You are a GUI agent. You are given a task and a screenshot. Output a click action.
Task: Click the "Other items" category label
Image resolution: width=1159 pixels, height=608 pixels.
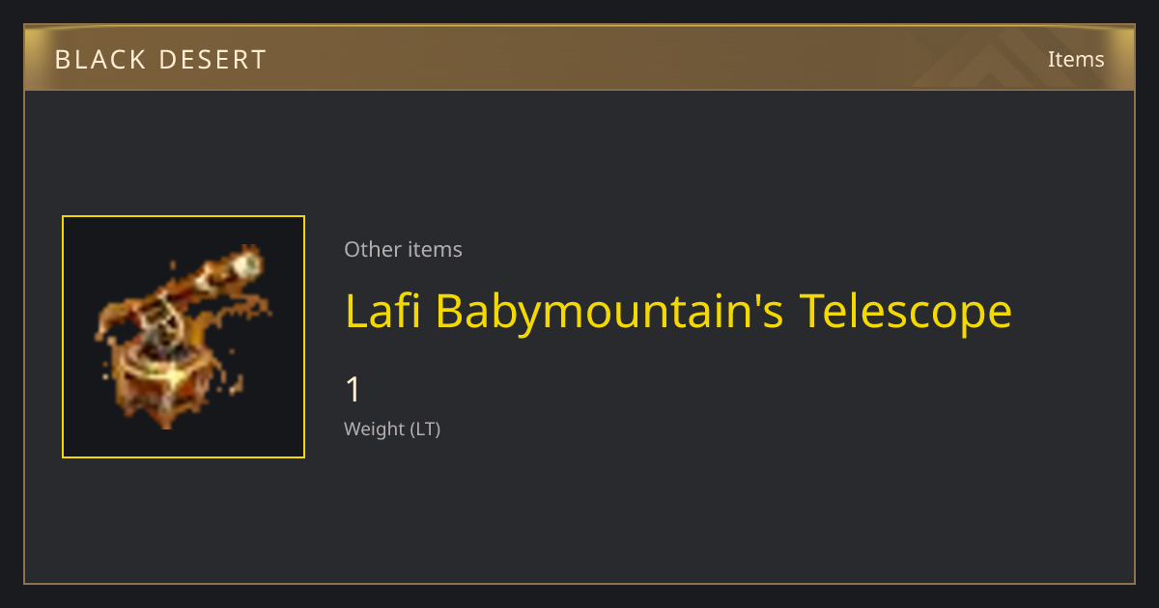tap(403, 249)
